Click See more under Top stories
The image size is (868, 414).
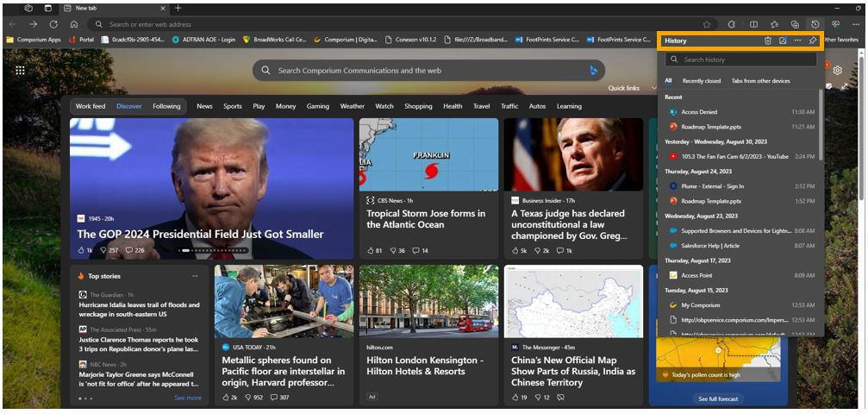point(188,398)
